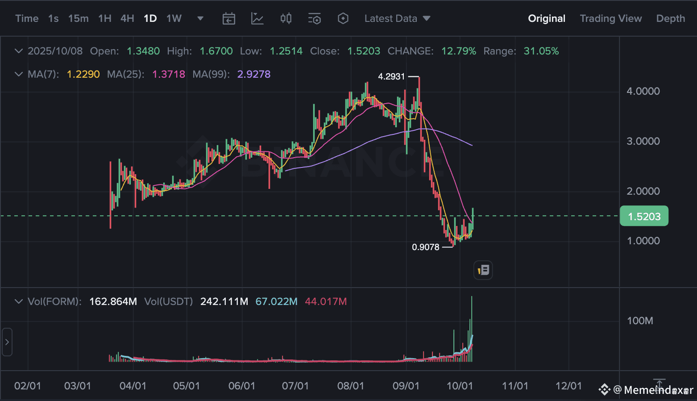Switch to the Depth tab
697x401 pixels.
[x=671, y=18]
